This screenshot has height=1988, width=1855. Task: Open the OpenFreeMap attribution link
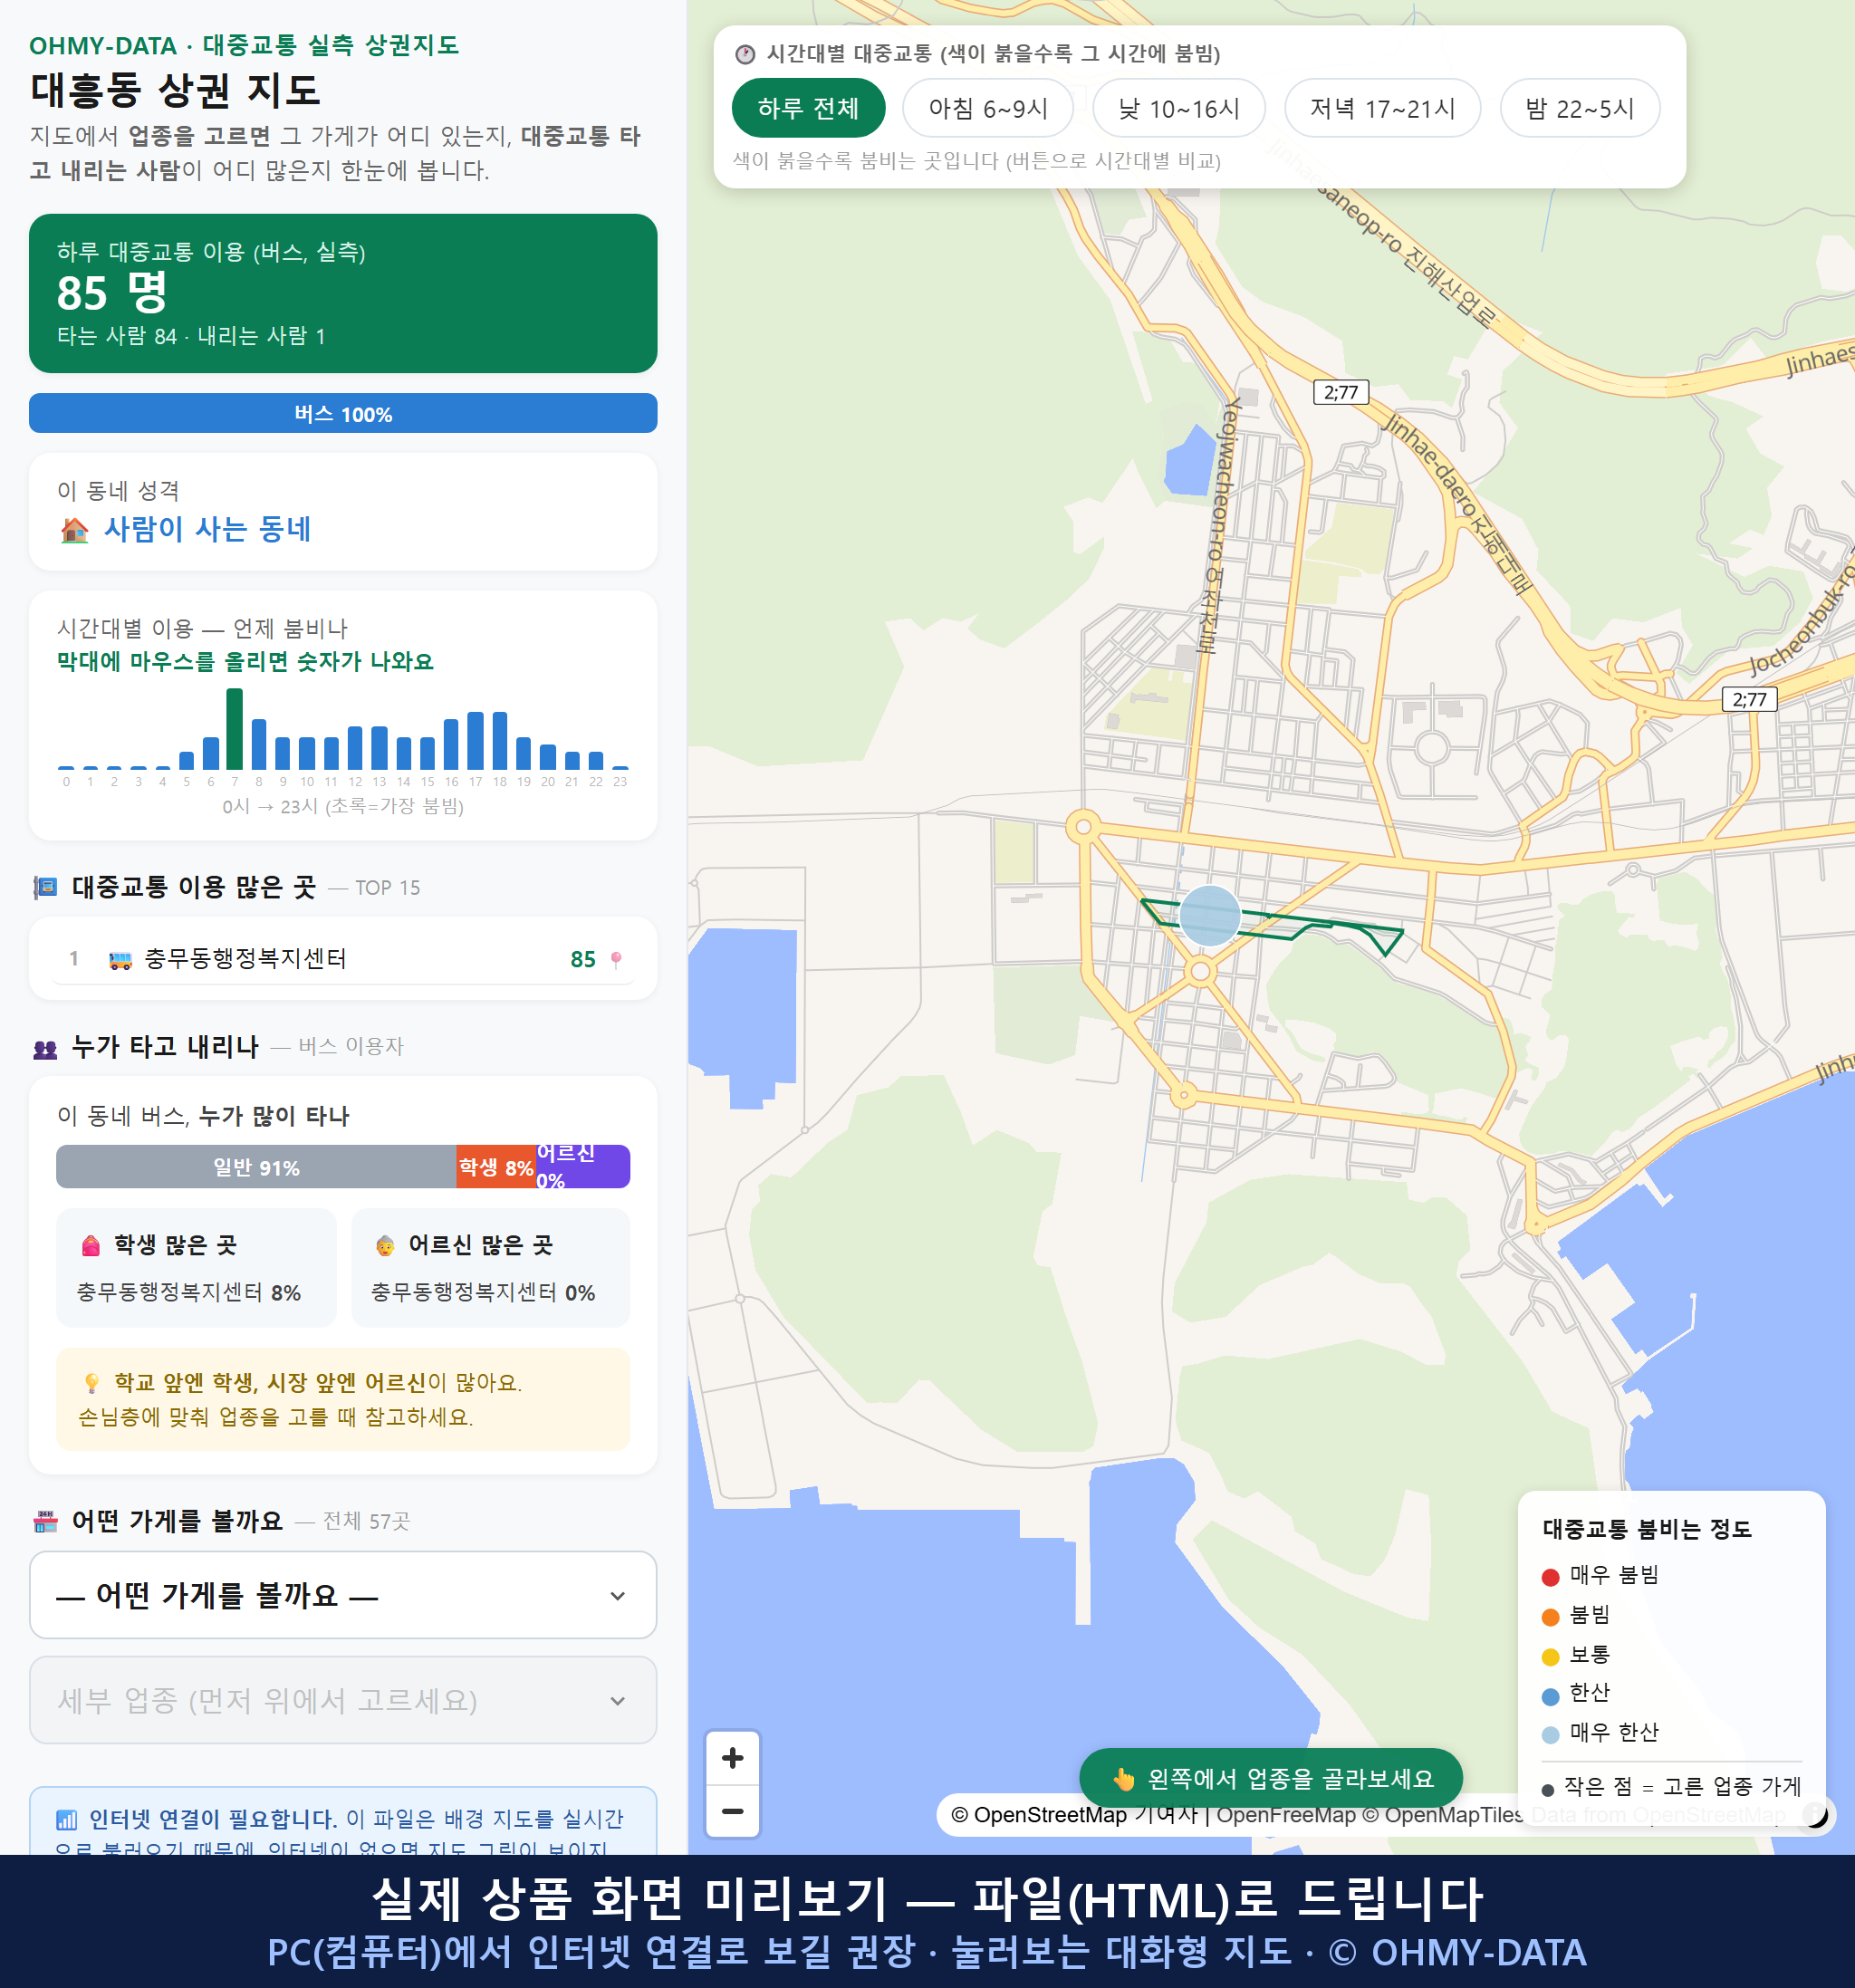1285,1814
